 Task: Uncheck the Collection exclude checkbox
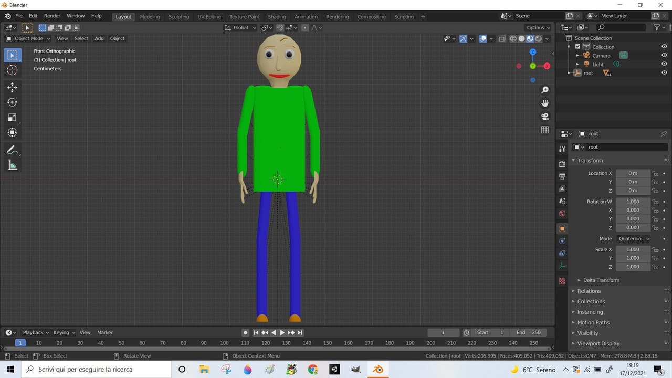578,47
